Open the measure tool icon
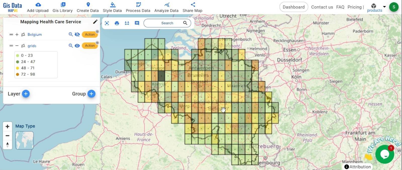This screenshot has width=402, height=170. pos(127,23)
